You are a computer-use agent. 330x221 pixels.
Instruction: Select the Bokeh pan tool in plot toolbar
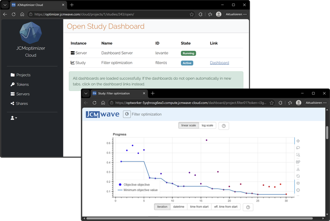coord(298,141)
